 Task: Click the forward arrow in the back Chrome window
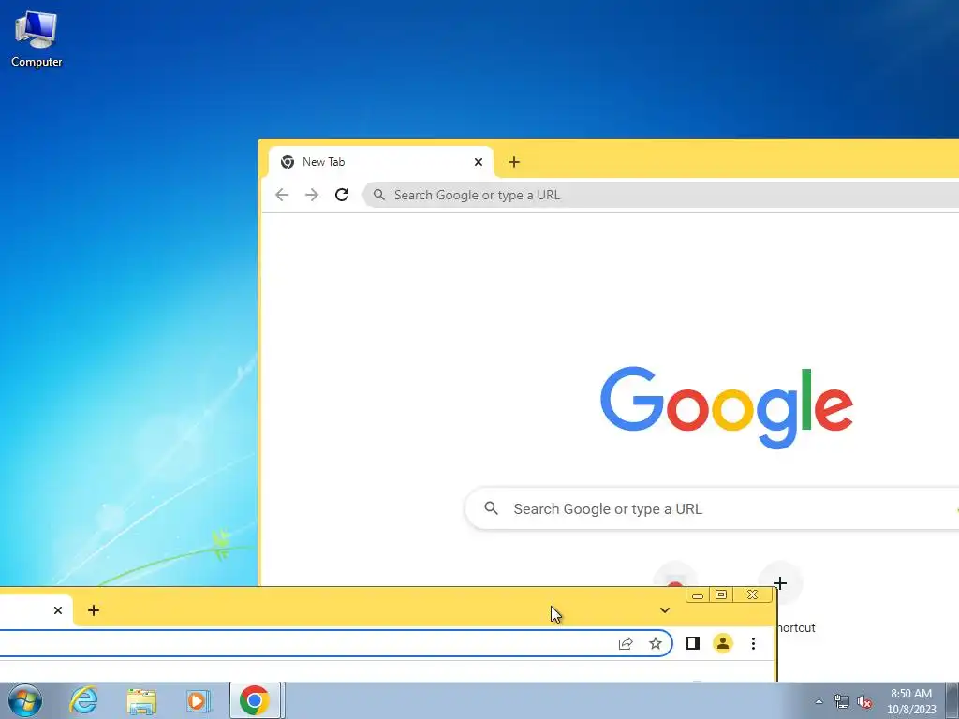(x=312, y=195)
